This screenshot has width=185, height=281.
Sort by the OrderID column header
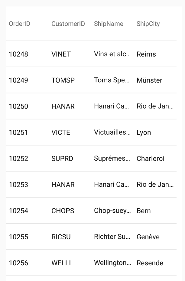pyautogui.click(x=20, y=24)
